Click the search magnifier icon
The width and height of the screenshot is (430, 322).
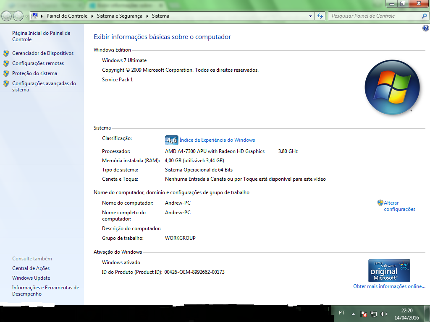(424, 16)
